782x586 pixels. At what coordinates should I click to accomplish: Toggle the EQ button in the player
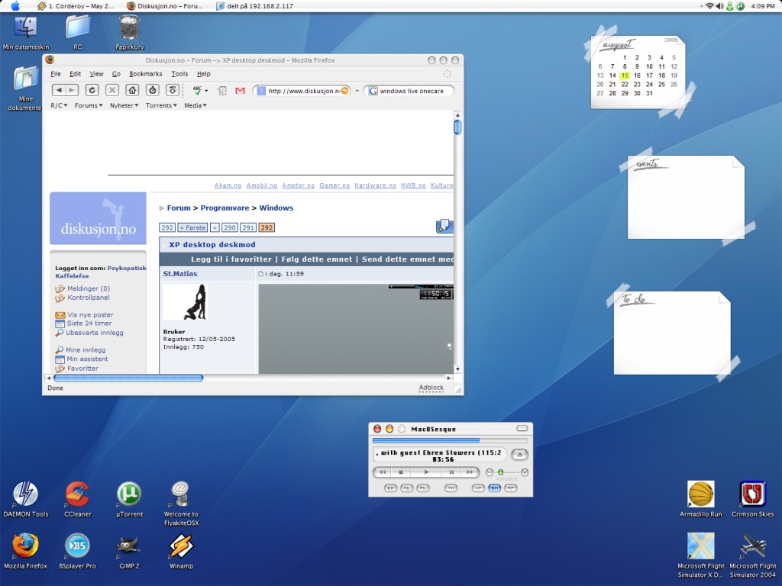390,488
